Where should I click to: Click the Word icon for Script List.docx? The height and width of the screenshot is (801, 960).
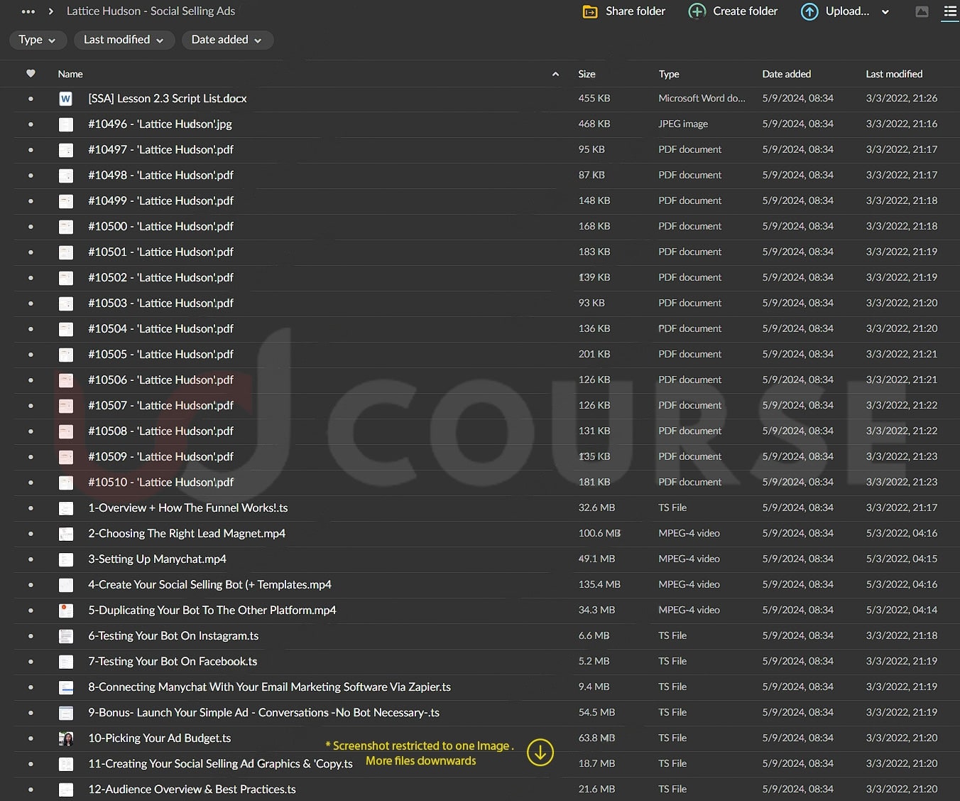pyautogui.click(x=65, y=99)
